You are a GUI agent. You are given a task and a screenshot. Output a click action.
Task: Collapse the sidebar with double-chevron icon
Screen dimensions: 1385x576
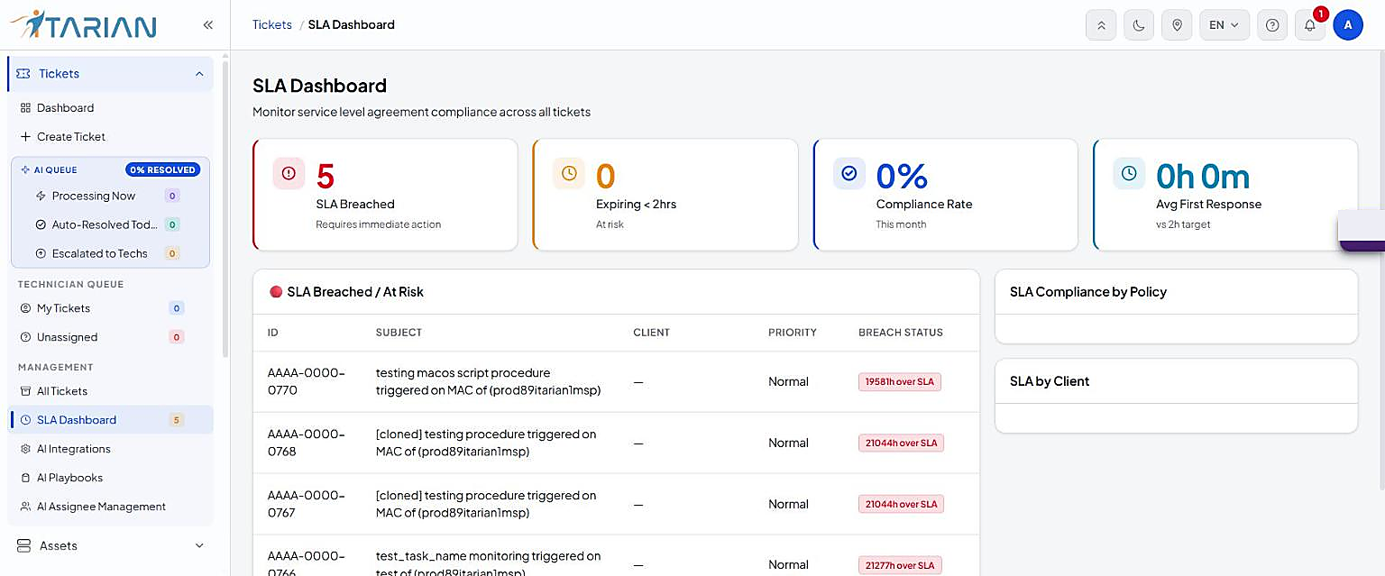tap(208, 25)
